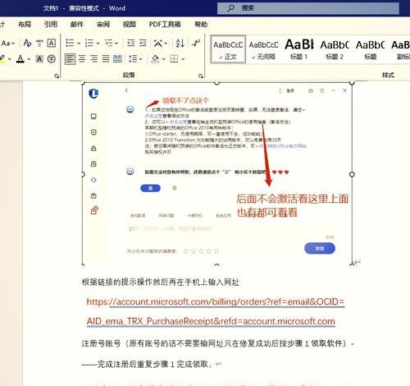Screen dimensions: 410x386
Task: Click the line starting "注册号账号"
Action: coord(217,343)
